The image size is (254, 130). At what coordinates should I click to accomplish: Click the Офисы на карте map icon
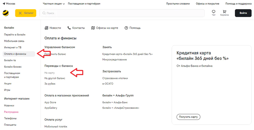point(93,28)
